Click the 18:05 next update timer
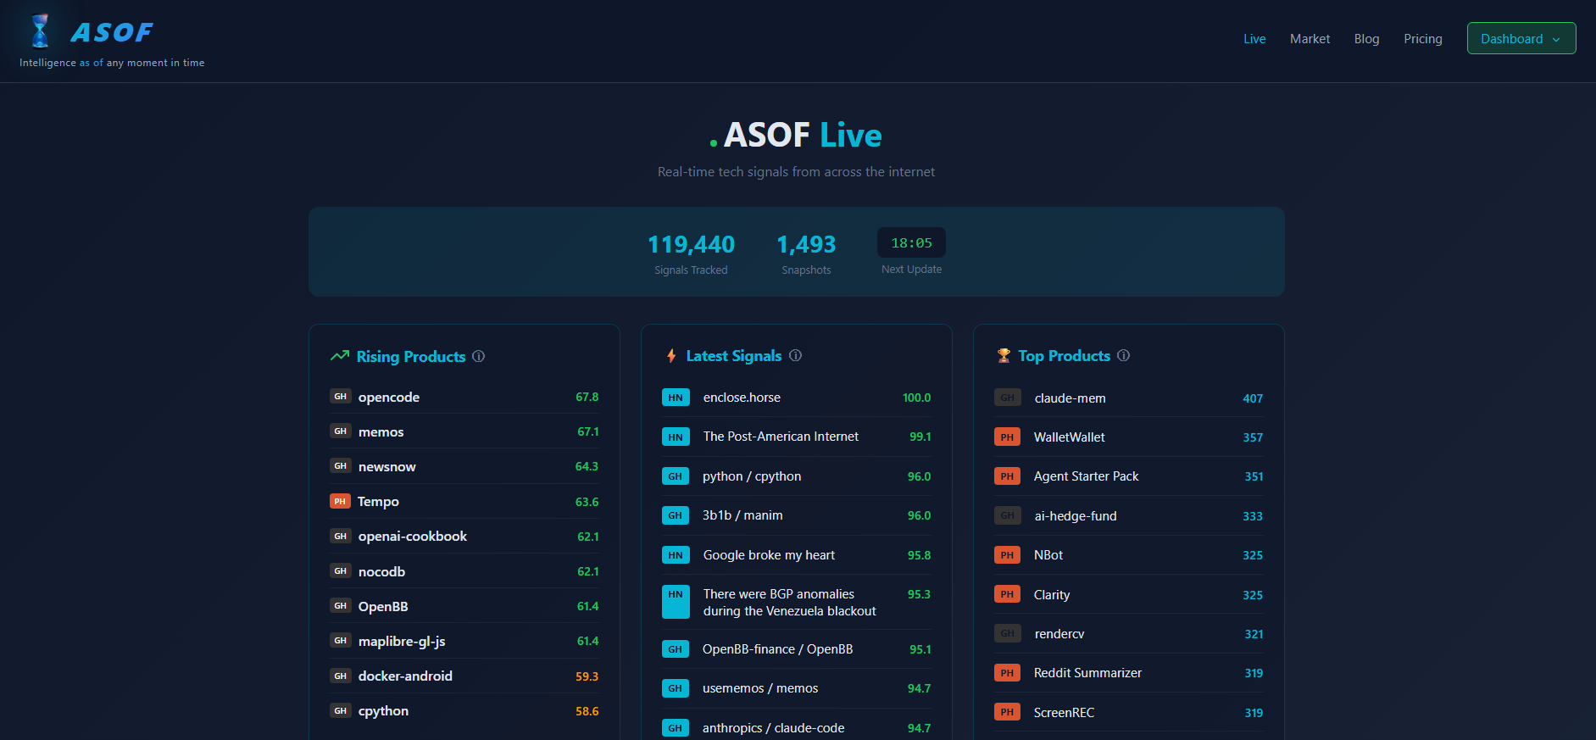The image size is (1596, 740). click(911, 242)
